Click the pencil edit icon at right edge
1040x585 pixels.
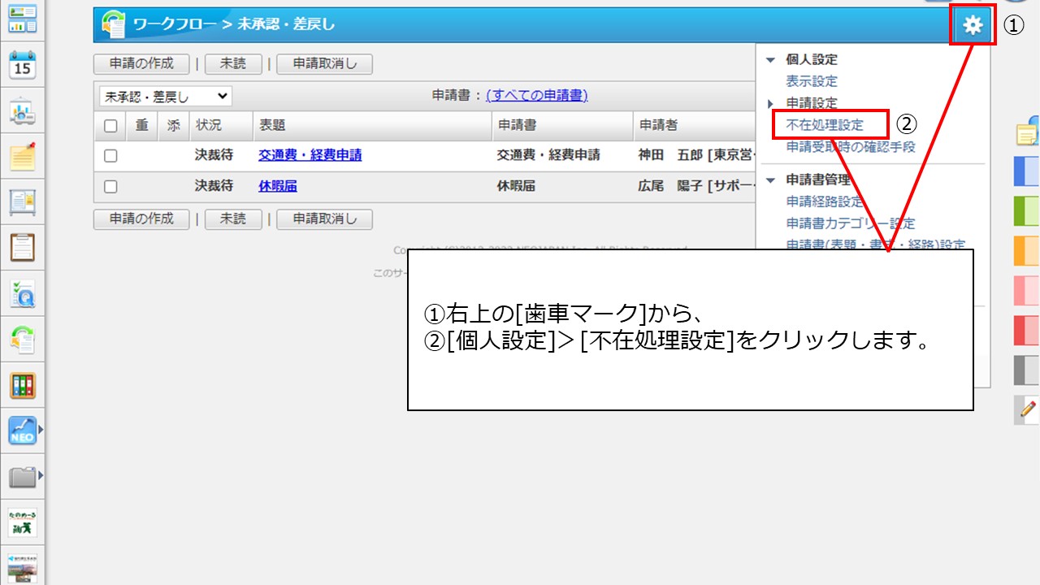(1028, 409)
